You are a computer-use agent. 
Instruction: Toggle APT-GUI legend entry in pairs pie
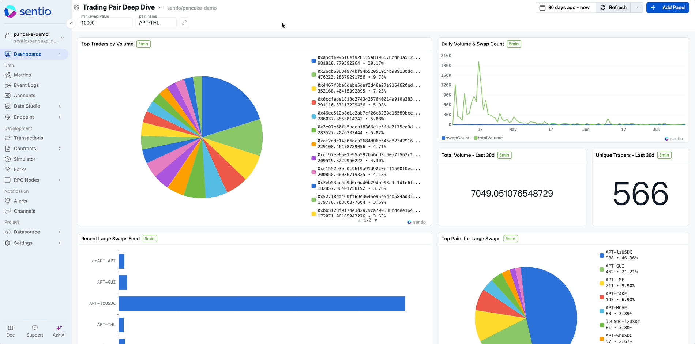619,269
